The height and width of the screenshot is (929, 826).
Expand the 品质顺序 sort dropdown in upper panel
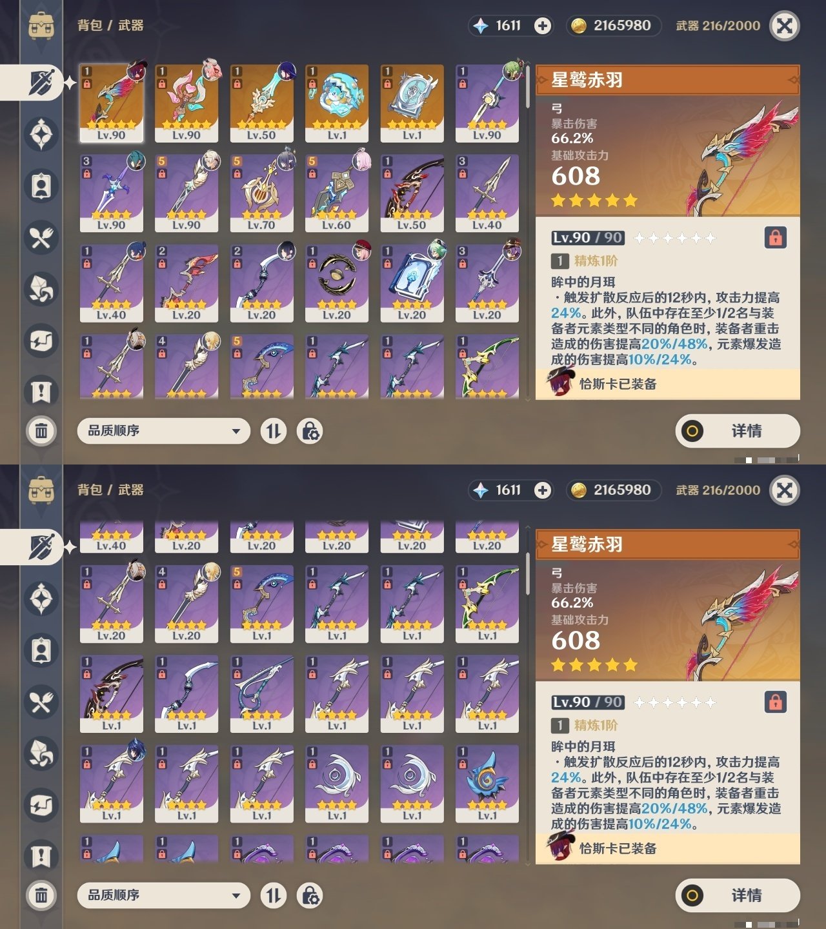[x=163, y=431]
